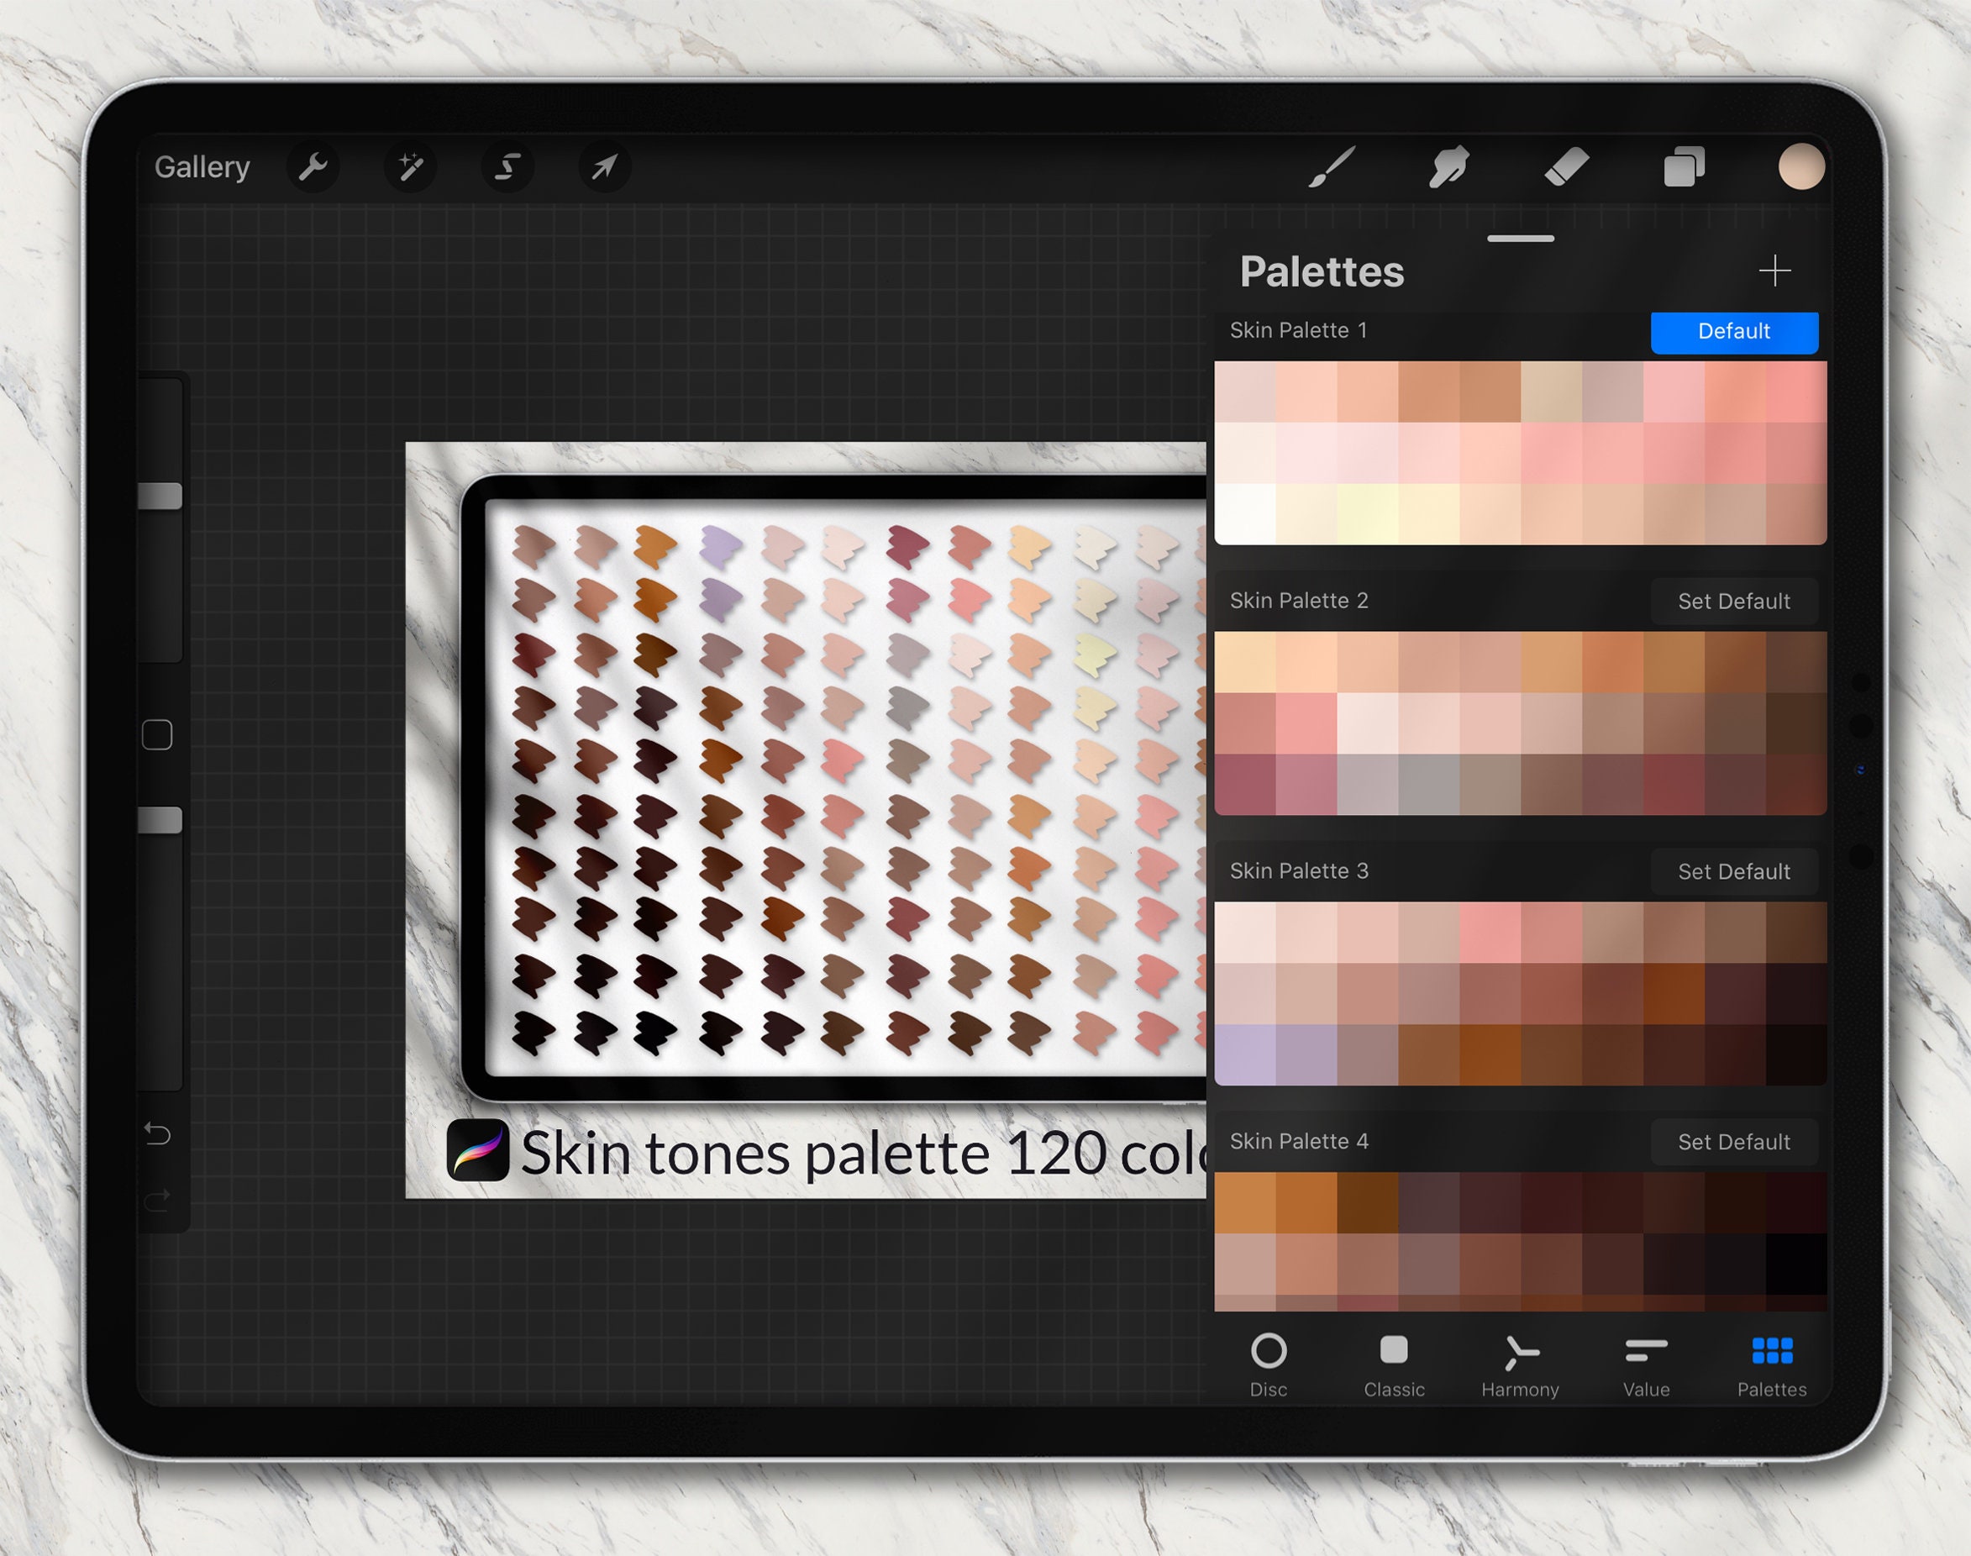Set Skin Palette 3 as default
1971x1556 pixels.
tap(1734, 872)
